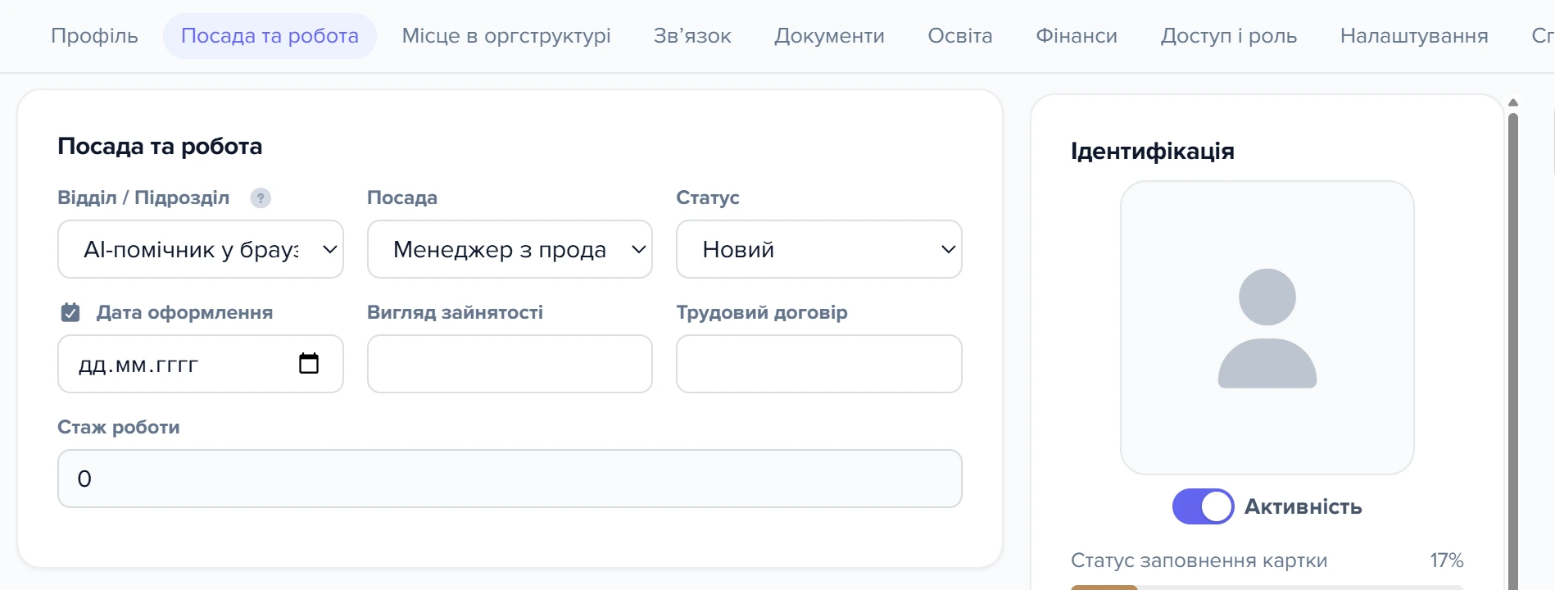Open the Посада dropdown

click(x=510, y=249)
